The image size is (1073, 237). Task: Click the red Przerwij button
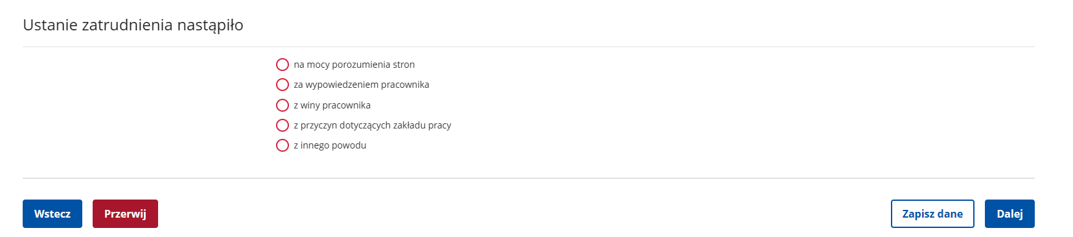pyautogui.click(x=125, y=214)
